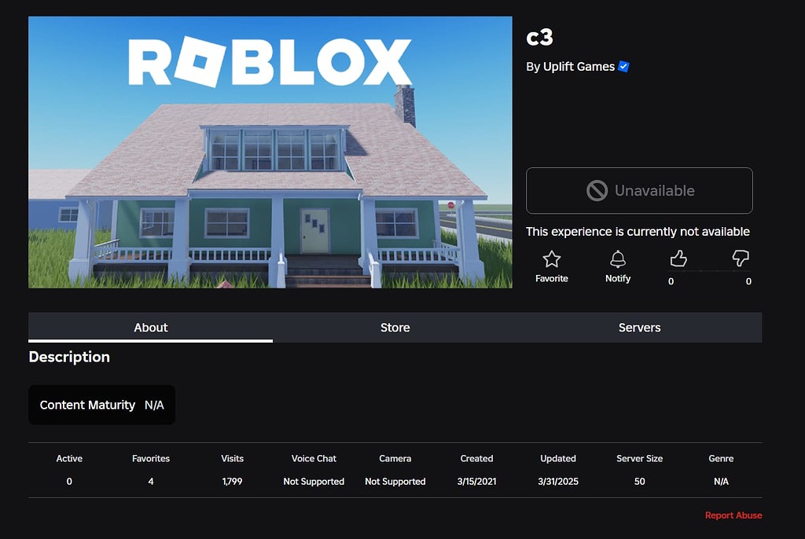805x539 pixels.
Task: Select the Notify bell icon
Action: (x=618, y=258)
